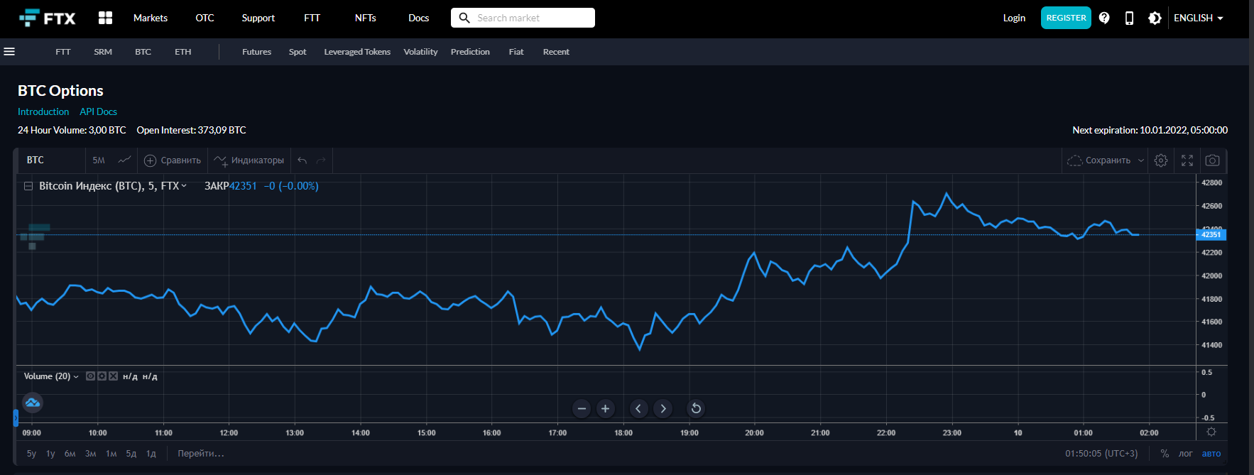Hide the Volume indicator with eye icon

tap(90, 376)
